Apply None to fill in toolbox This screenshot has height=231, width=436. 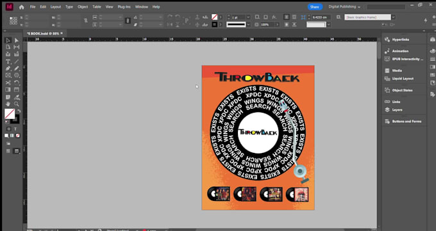[18, 136]
